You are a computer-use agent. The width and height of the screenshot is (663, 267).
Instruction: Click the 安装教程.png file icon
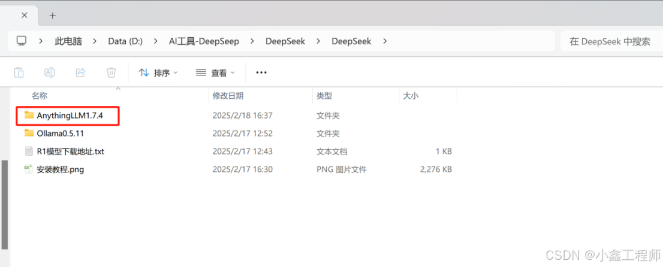(x=29, y=169)
